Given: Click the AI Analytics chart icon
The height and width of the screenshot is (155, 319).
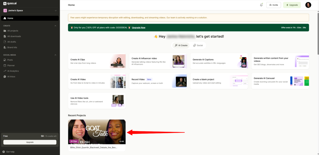Looking at the screenshot, I should [x=5, y=71].
